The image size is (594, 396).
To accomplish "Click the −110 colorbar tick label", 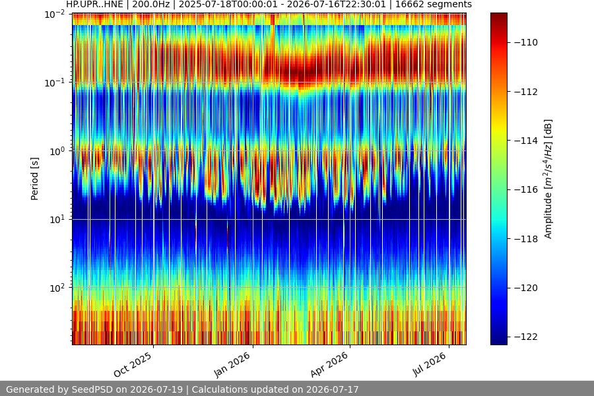I will click(x=526, y=42).
